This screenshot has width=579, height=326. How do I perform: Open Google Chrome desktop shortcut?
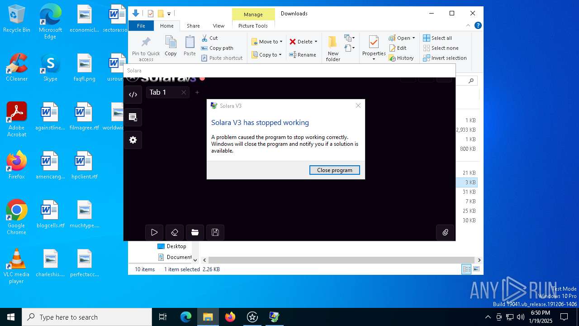point(17,217)
